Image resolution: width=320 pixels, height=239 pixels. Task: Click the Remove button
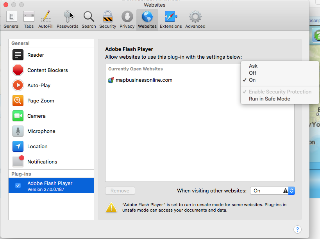click(x=120, y=191)
